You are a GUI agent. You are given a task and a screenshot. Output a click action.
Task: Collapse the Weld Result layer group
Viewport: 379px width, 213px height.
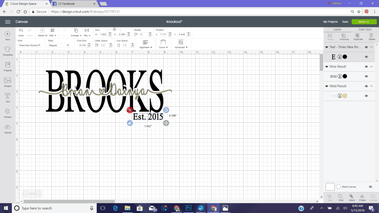pos(326,86)
